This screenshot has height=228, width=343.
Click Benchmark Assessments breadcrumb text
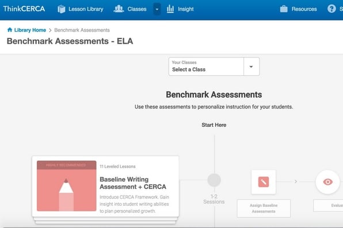[82, 30]
